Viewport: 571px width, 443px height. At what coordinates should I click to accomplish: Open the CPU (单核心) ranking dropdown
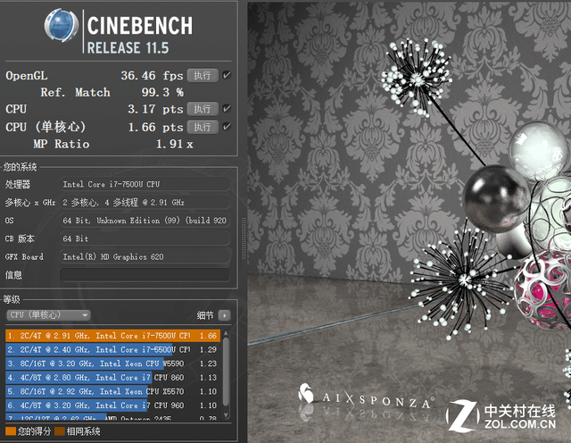pos(48,315)
